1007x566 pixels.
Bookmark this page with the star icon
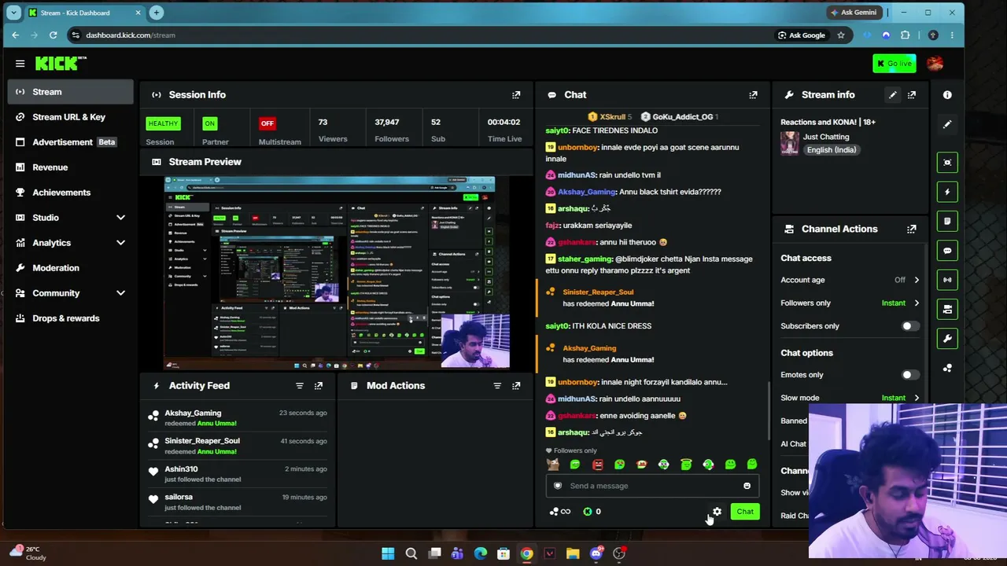(841, 35)
